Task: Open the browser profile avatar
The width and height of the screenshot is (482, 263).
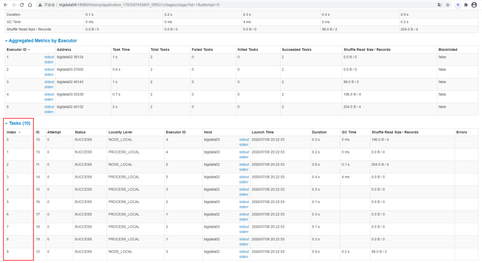Action: click(474, 4)
